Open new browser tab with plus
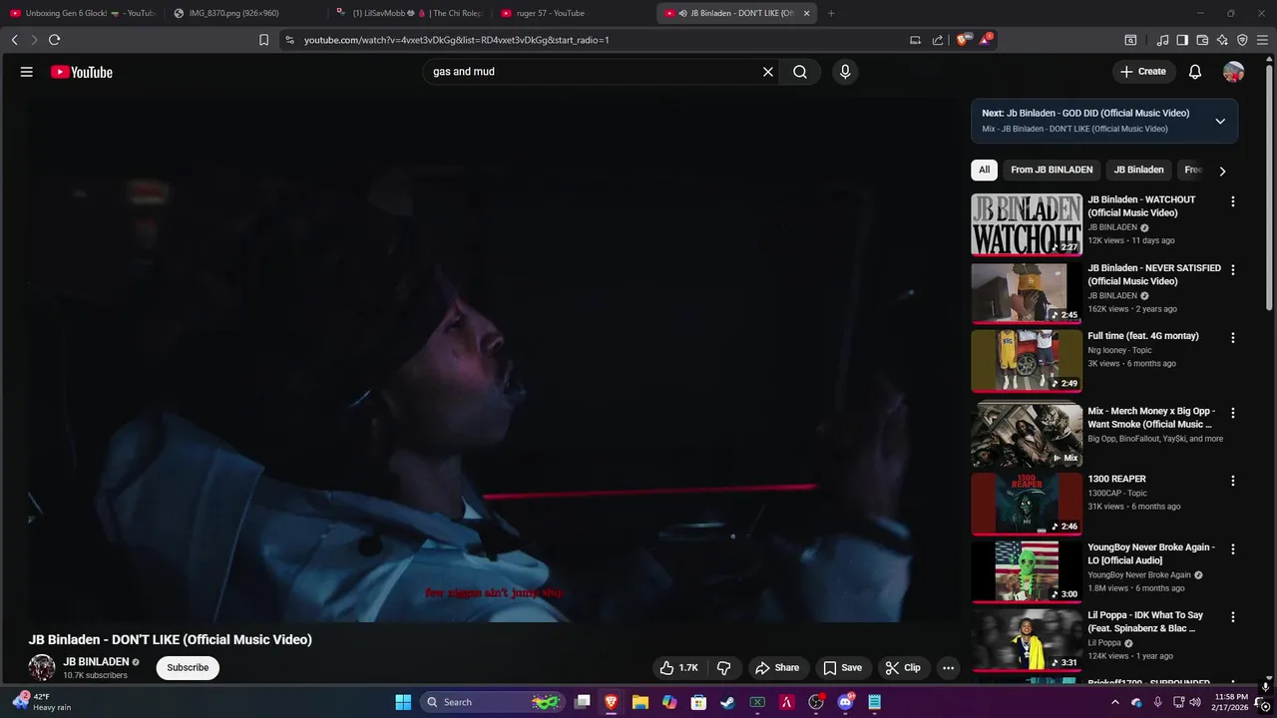The height and width of the screenshot is (718, 1277). pos(831,13)
